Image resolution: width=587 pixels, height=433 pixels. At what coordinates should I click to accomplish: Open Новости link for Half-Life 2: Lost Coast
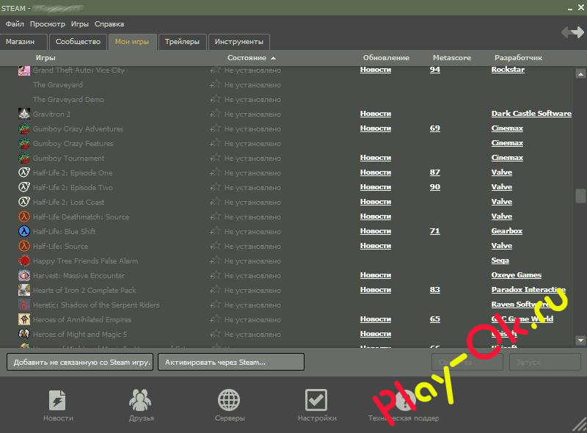[376, 202]
